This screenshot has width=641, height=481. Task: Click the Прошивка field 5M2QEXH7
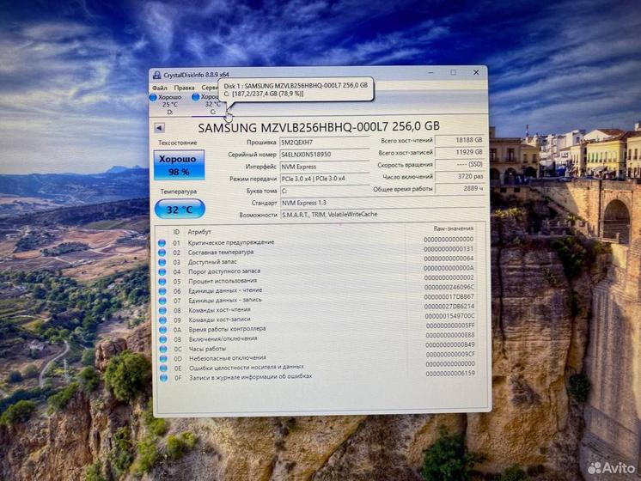pyautogui.click(x=325, y=143)
